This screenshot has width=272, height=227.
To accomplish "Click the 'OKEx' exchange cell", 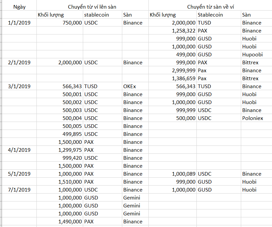I will click(x=130, y=86).
